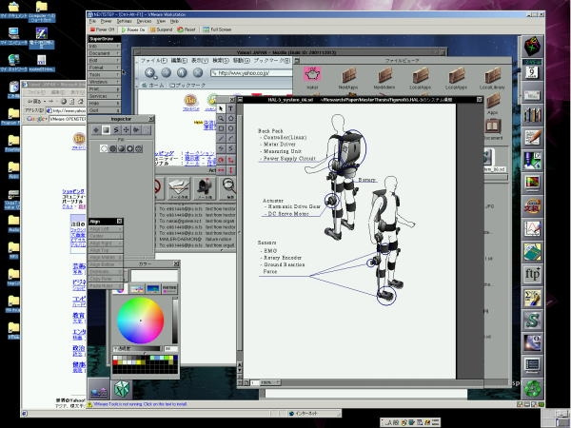Select the first no-fill option in Inspector
The image size is (571, 428).
104,148
